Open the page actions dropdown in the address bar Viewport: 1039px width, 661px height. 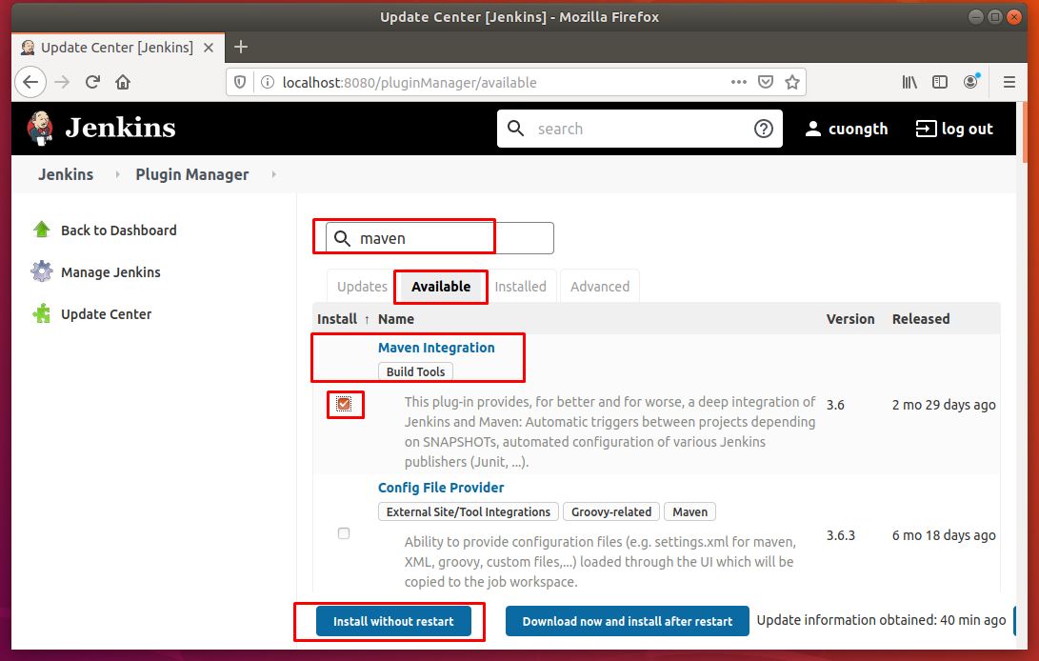point(739,82)
